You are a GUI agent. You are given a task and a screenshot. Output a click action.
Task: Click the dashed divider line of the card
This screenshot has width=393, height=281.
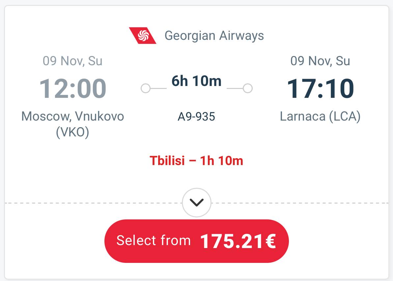coord(99,203)
